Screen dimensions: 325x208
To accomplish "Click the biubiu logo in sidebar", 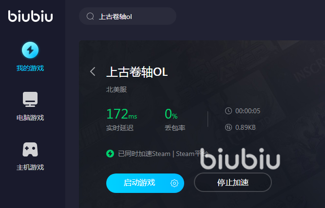I will click(31, 16).
